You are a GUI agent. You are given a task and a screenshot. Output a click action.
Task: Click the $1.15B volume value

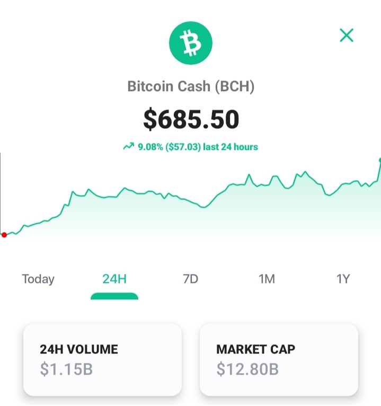(x=66, y=369)
